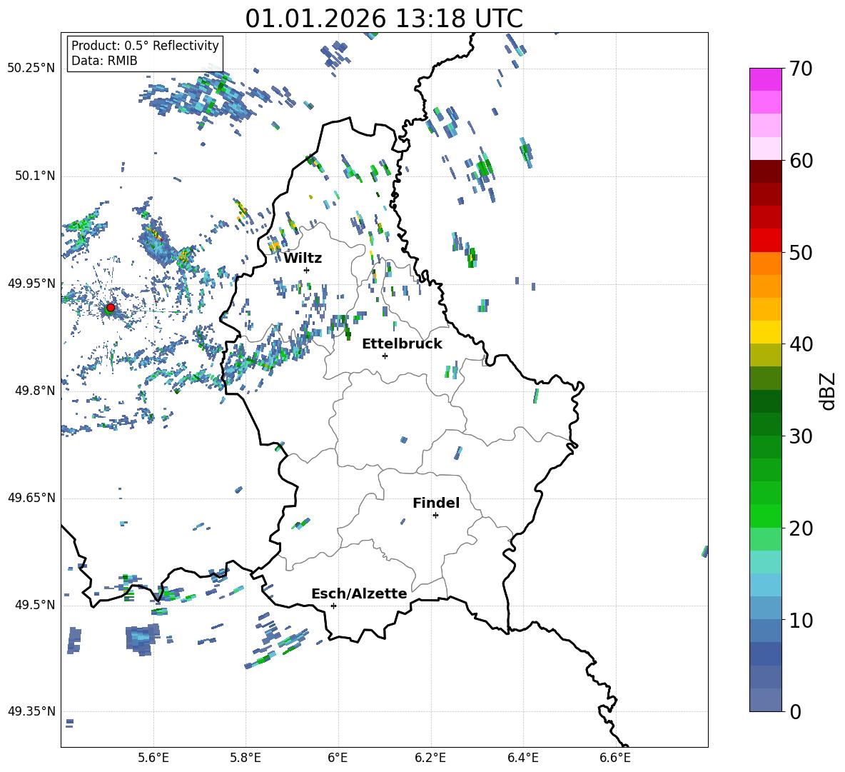Click the yellow colorbar segment at 40
The image size is (845, 772).
[x=765, y=332]
